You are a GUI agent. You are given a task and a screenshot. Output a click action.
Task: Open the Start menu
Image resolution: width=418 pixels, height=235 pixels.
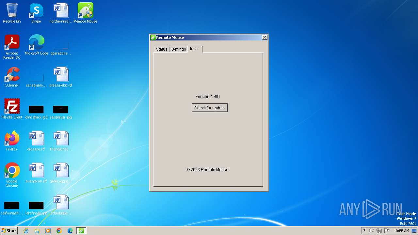click(x=9, y=231)
